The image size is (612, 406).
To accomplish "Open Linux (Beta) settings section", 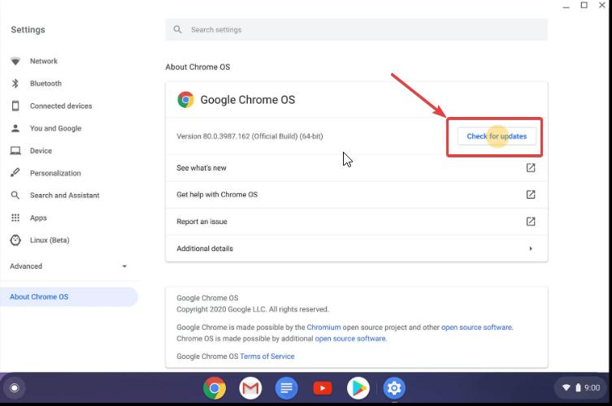I will [x=50, y=240].
